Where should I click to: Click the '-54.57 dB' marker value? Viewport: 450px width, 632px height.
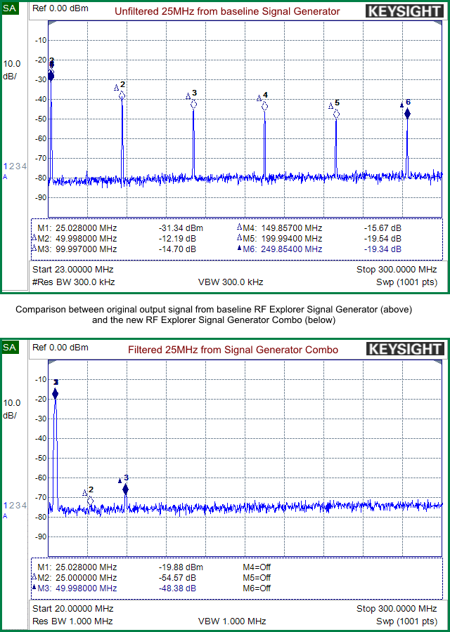click(x=178, y=578)
